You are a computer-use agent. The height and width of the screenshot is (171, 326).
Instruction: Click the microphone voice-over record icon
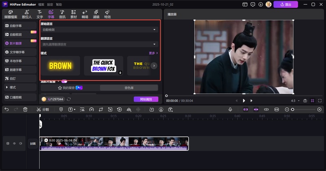coord(230,109)
